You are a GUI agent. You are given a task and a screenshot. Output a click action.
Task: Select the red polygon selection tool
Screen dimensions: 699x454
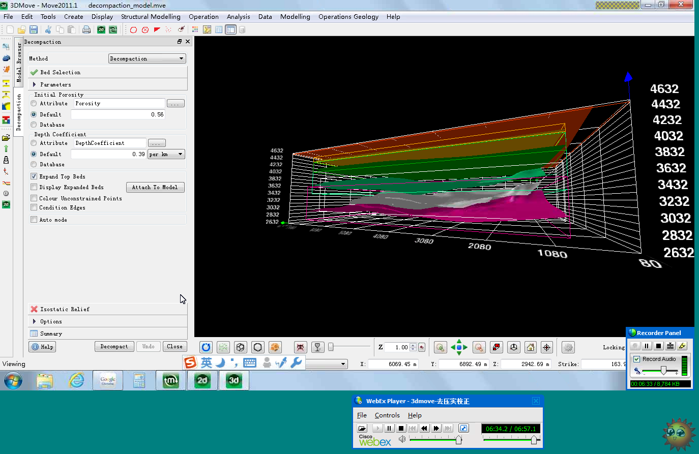point(133,29)
